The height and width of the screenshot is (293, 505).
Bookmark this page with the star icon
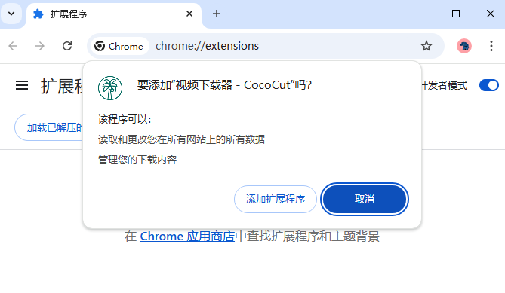[x=426, y=46]
